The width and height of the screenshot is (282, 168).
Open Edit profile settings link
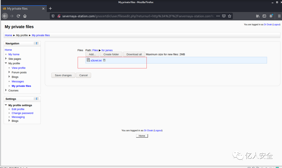[x=18, y=109]
